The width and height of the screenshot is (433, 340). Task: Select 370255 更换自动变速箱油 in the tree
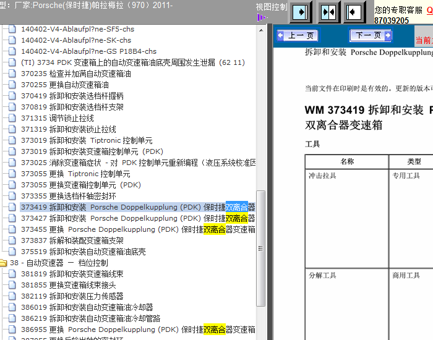65,85
